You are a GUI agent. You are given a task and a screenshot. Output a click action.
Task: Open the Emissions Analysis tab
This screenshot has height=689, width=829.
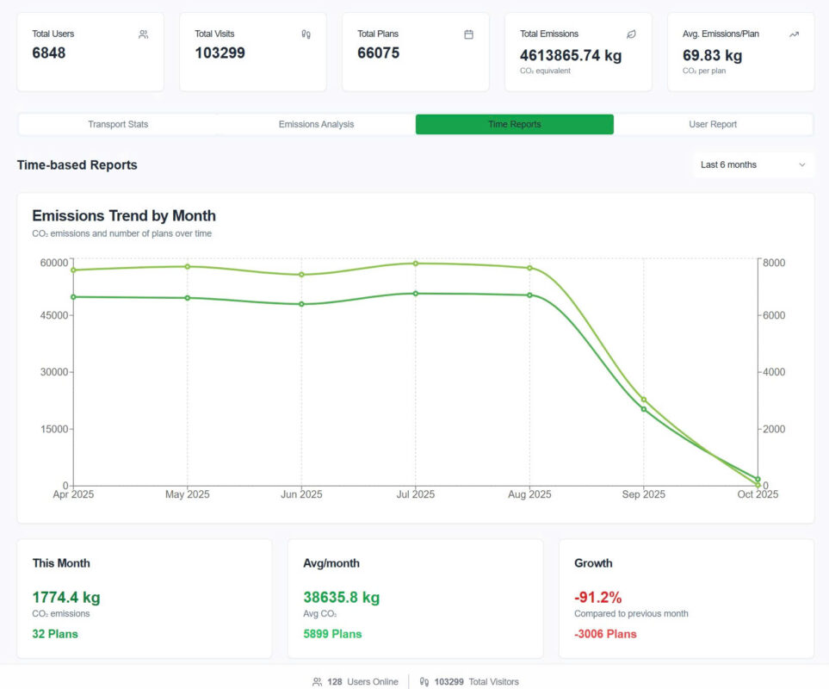[x=316, y=124]
